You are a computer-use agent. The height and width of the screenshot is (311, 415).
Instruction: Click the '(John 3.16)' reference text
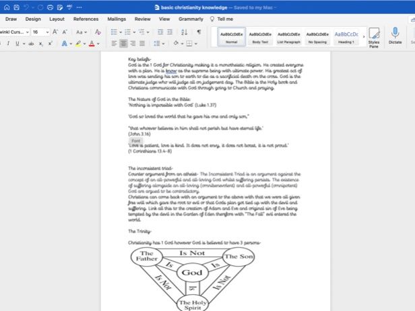click(x=139, y=134)
